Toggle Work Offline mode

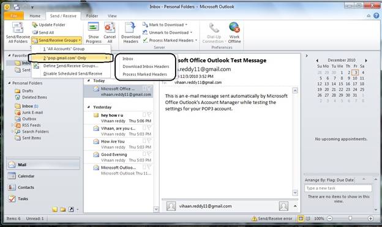234,32
